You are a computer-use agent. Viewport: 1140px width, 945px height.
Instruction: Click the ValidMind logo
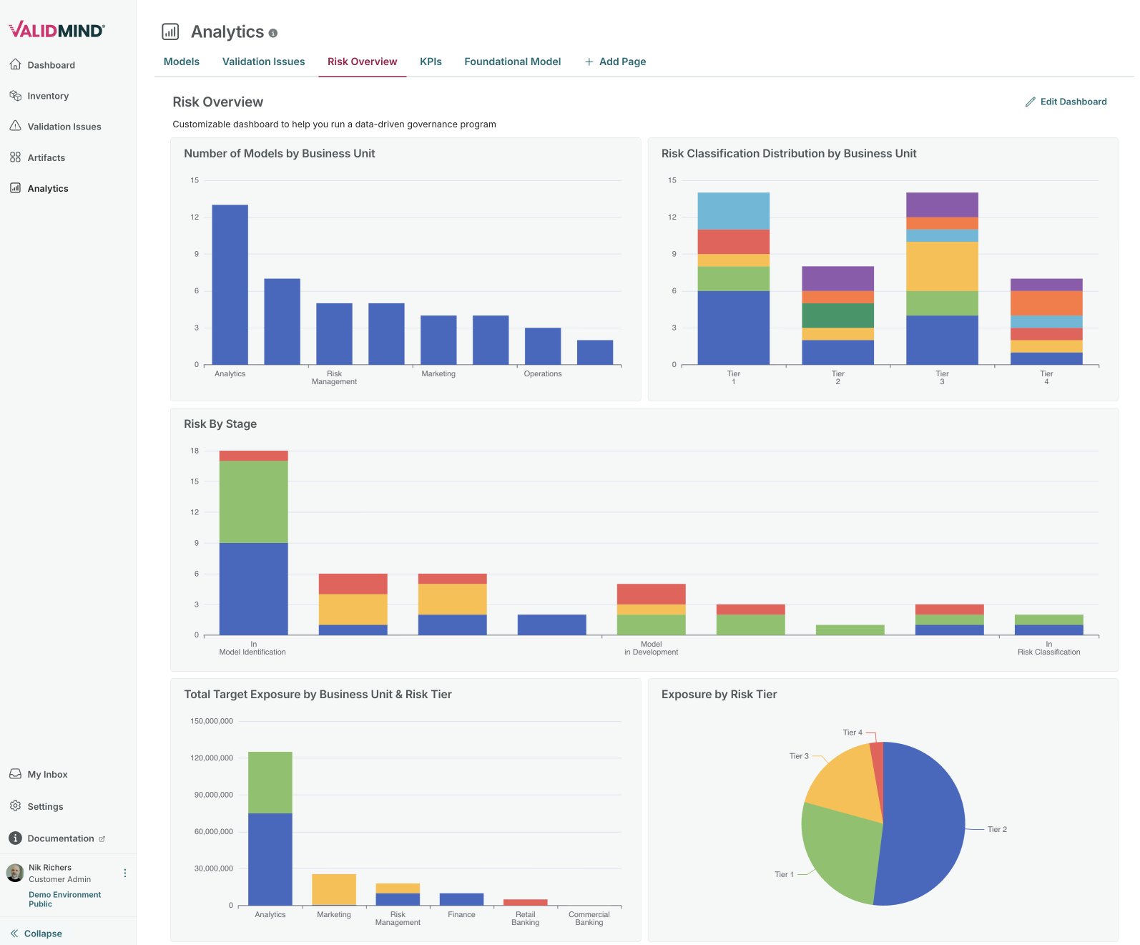click(x=57, y=30)
